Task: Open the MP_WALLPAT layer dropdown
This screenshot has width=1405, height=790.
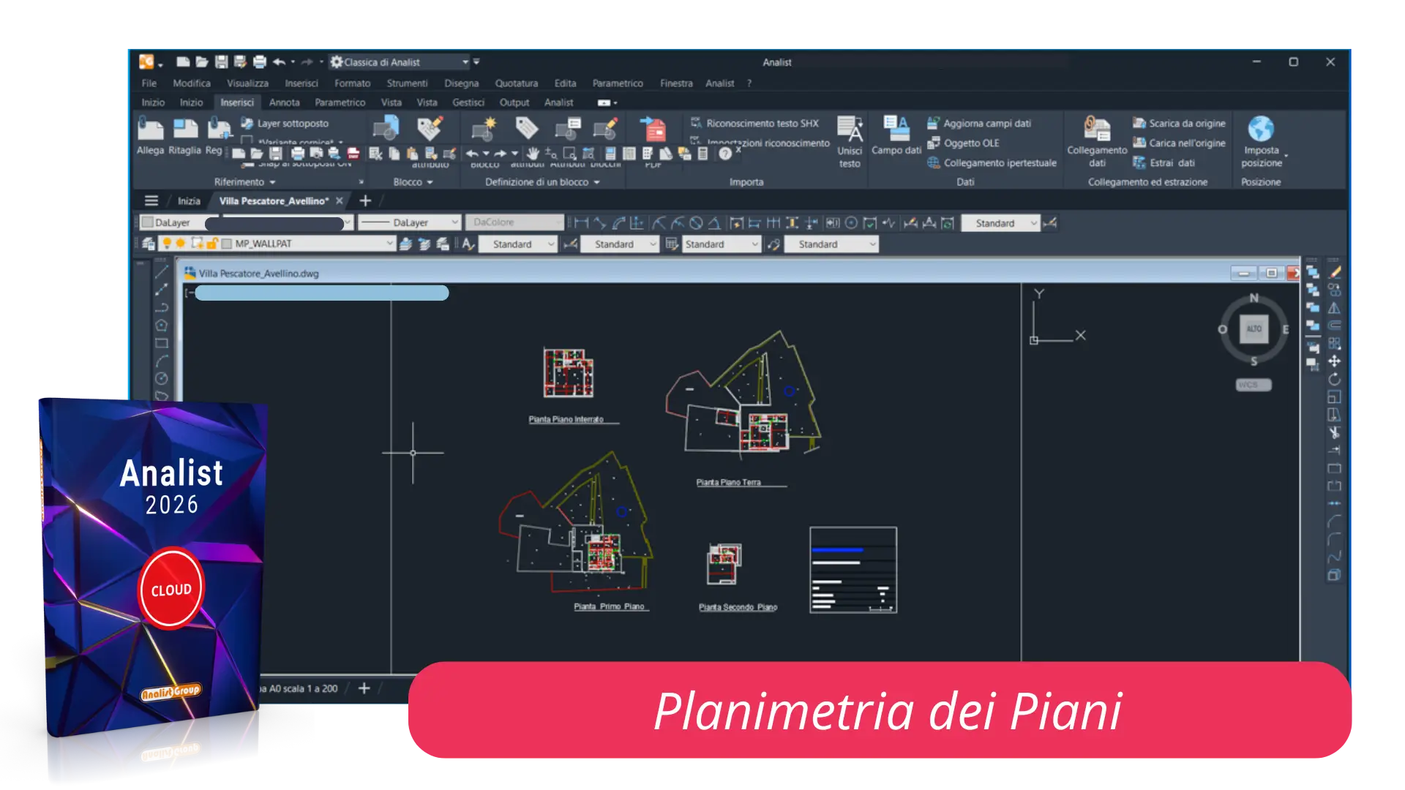Action: (389, 244)
